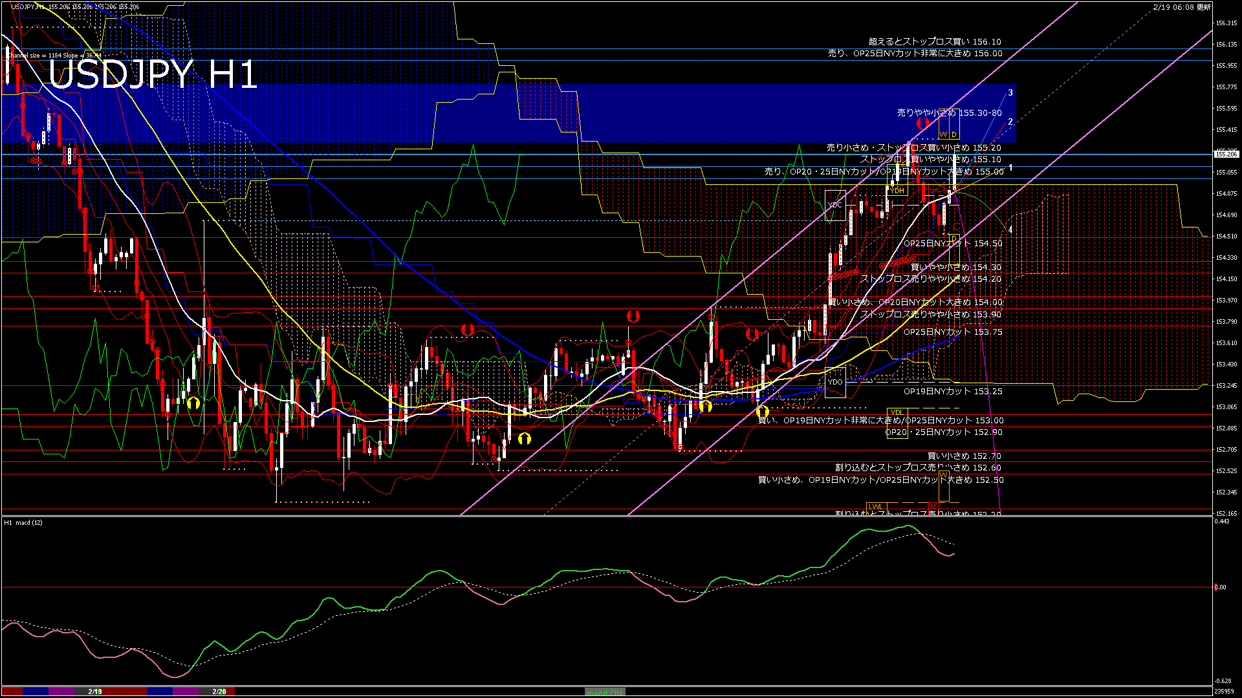Click the leftmost yellow up-arrow buy signal

[x=193, y=403]
